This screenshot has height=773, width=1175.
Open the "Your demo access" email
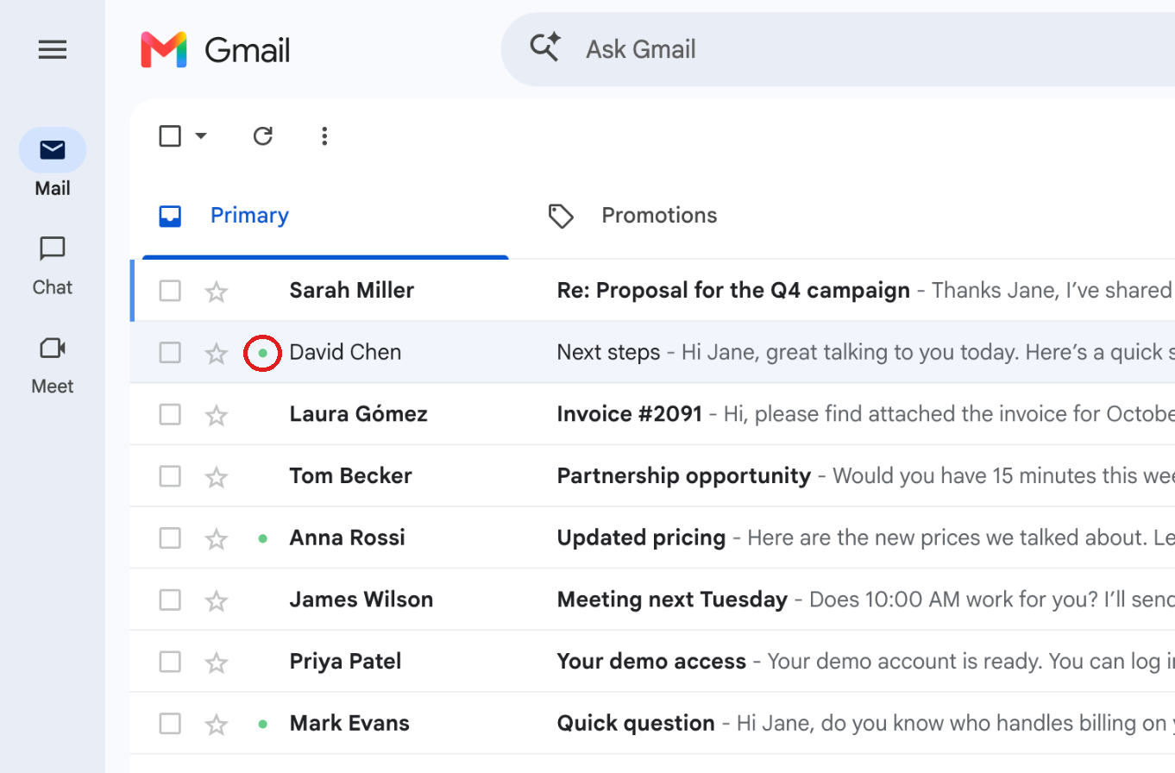point(651,662)
